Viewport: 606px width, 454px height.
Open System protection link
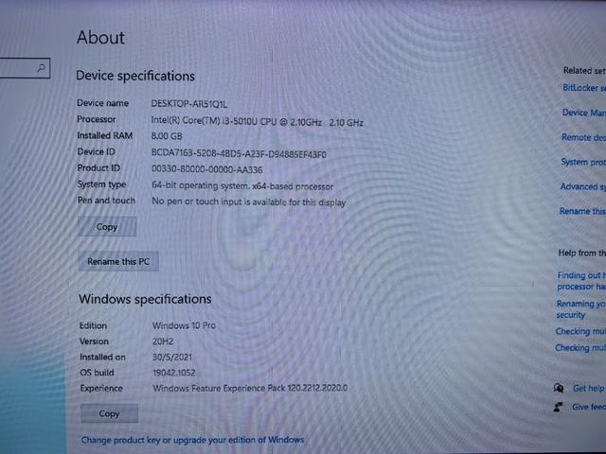[x=583, y=162]
